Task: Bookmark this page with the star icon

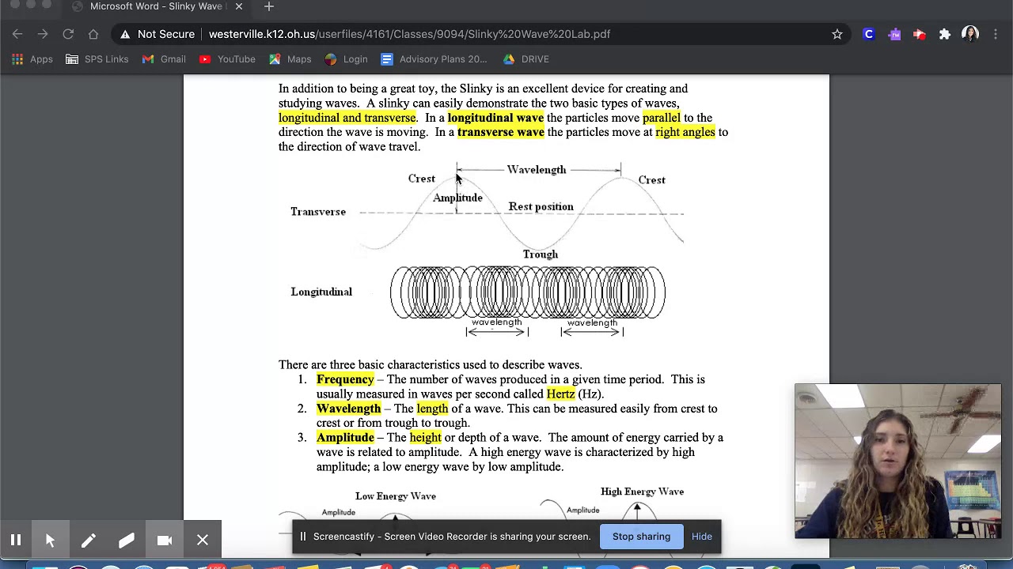Action: point(837,34)
